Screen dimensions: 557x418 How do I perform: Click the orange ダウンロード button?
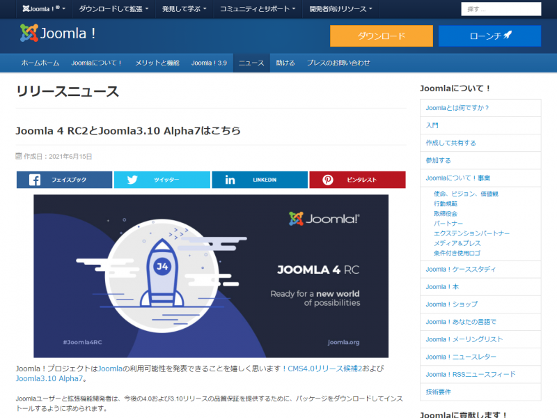tap(381, 36)
